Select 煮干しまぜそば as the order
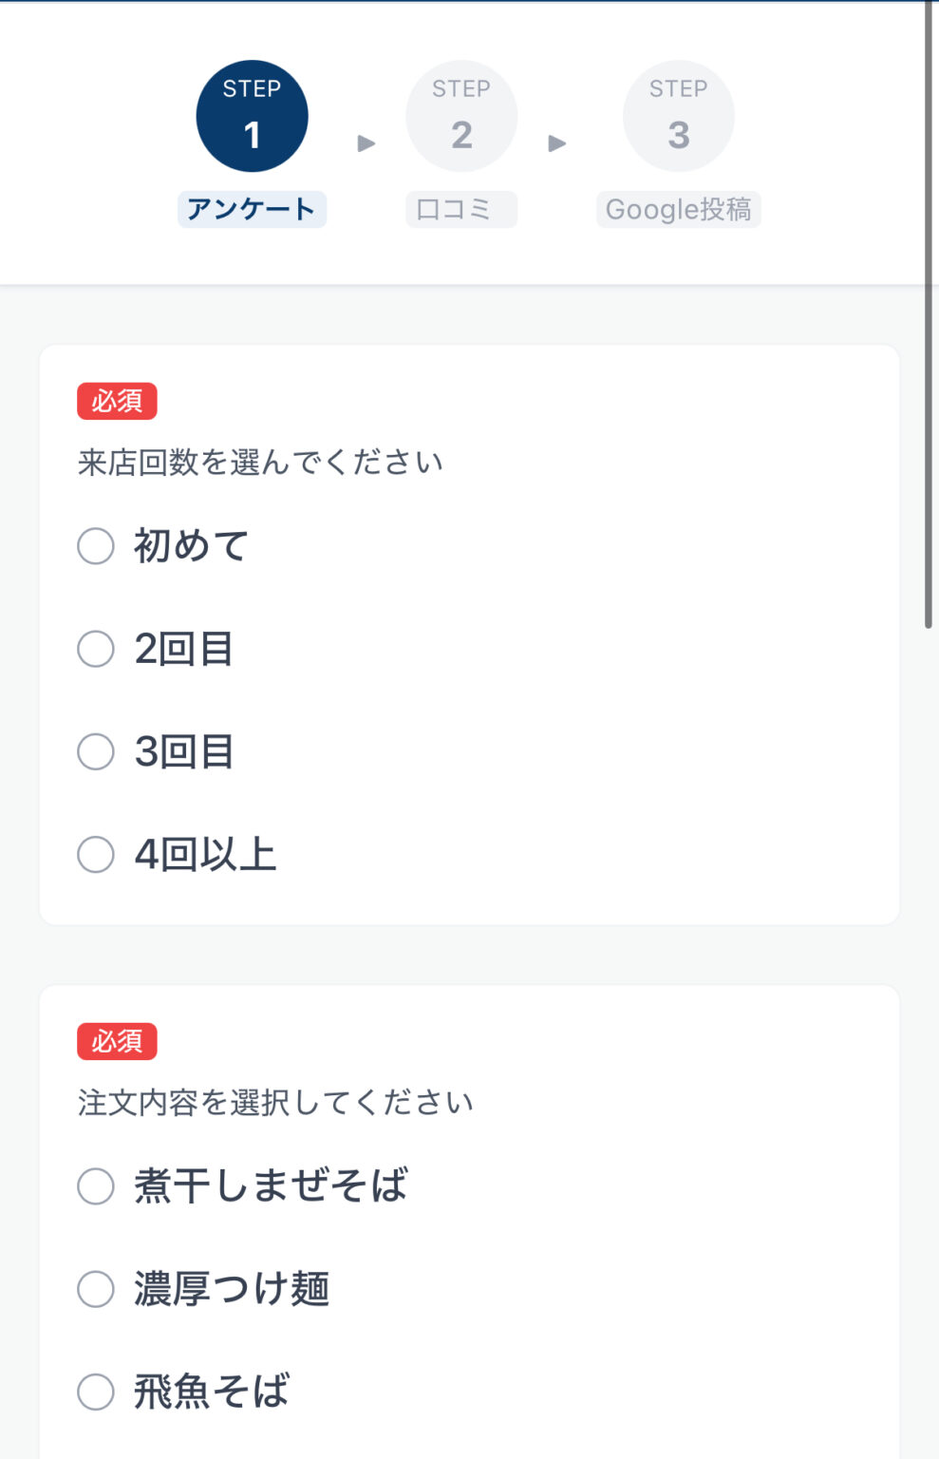 click(x=96, y=1186)
